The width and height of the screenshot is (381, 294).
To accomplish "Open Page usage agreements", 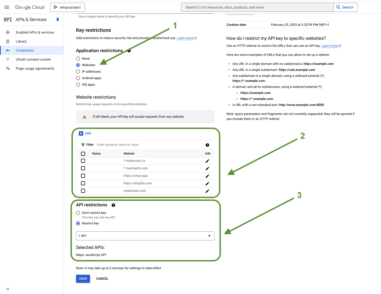I will coord(35,68).
